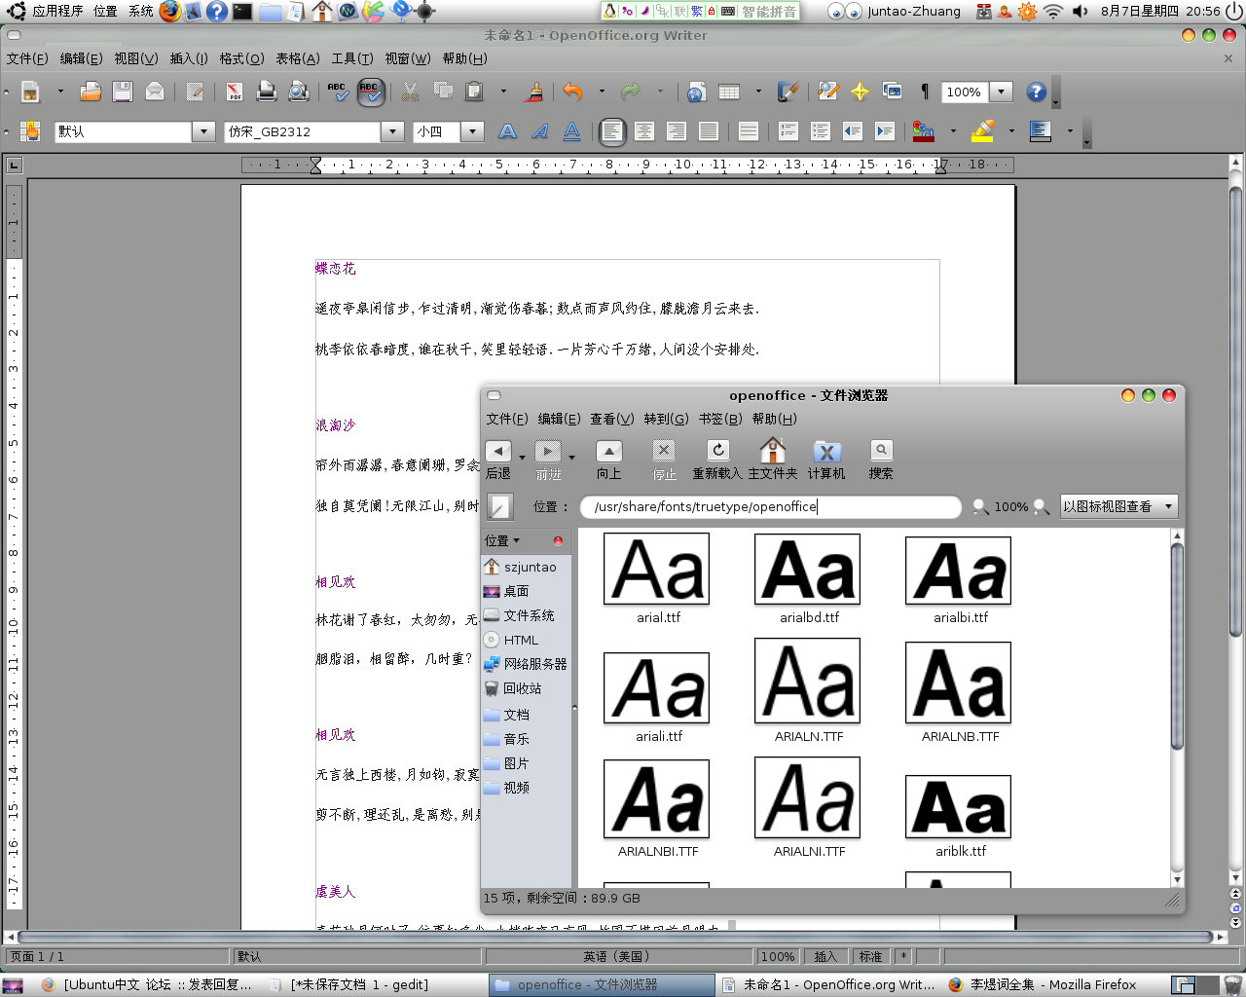Increase paragraph indent

885,131
